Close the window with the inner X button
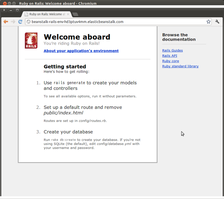 click(x=4, y=10)
